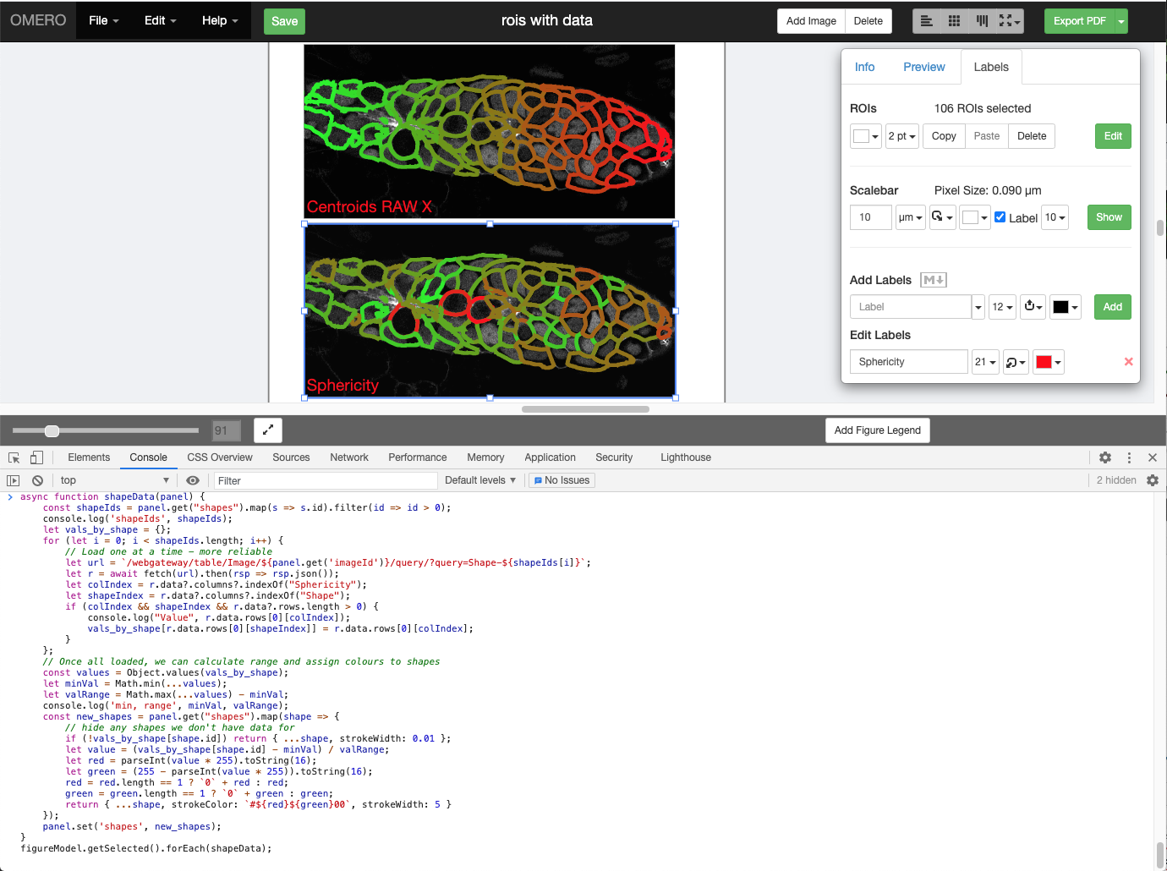Open the Default levels dropdown

(x=480, y=480)
